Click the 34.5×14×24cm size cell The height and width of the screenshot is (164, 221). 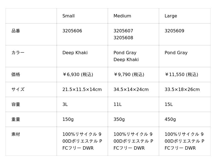[131, 89]
